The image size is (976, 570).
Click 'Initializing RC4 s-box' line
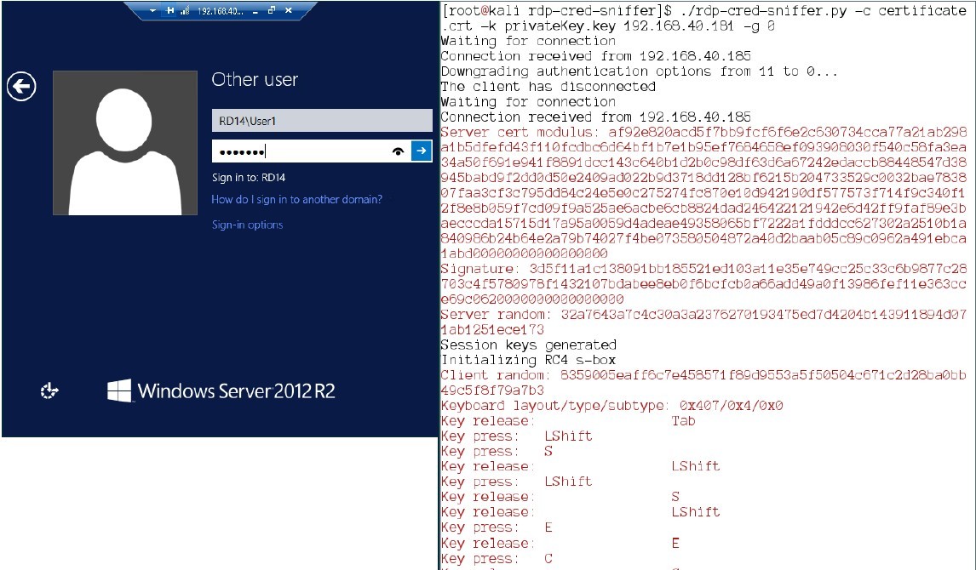point(528,360)
